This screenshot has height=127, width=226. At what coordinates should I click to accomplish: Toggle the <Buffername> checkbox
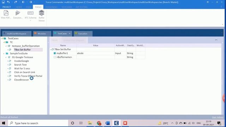(x=55, y=57)
